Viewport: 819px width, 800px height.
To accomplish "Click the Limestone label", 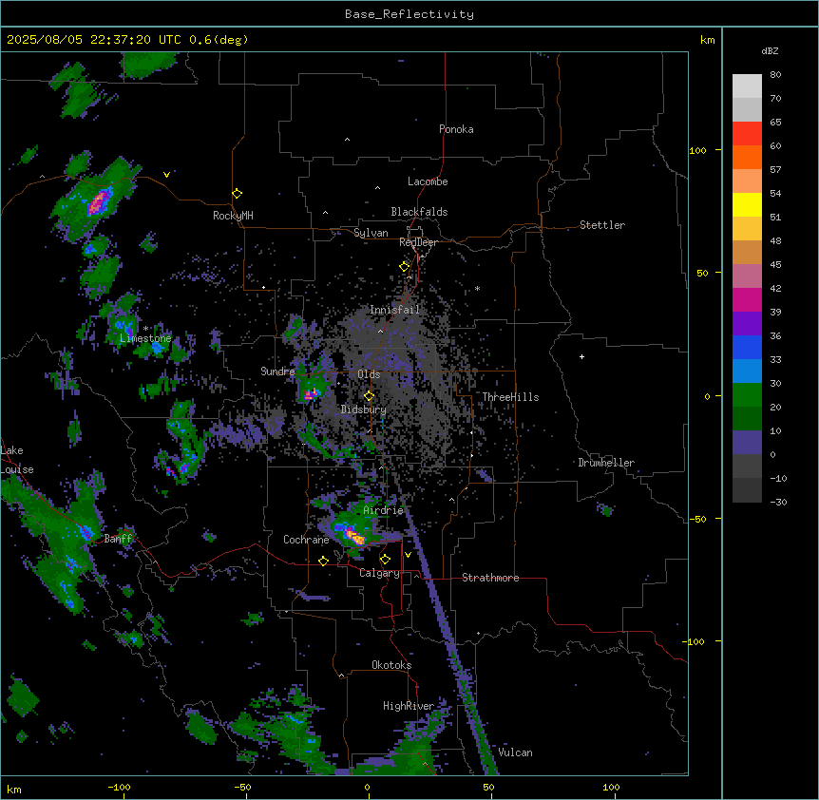I will (145, 338).
